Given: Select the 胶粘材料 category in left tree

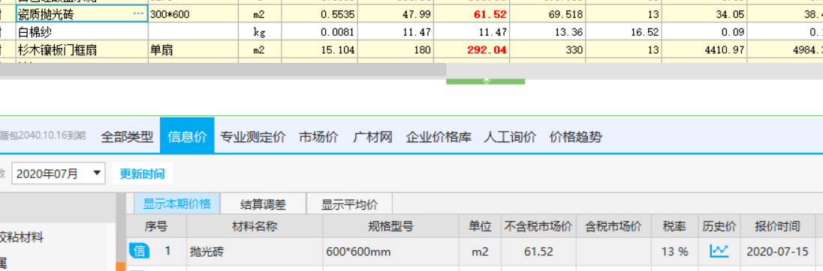Looking at the screenshot, I should [22, 237].
